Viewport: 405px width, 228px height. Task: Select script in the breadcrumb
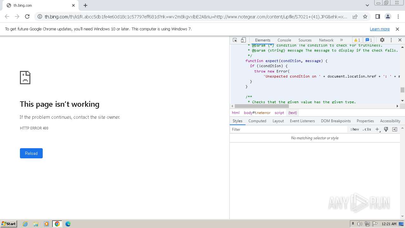(279, 113)
